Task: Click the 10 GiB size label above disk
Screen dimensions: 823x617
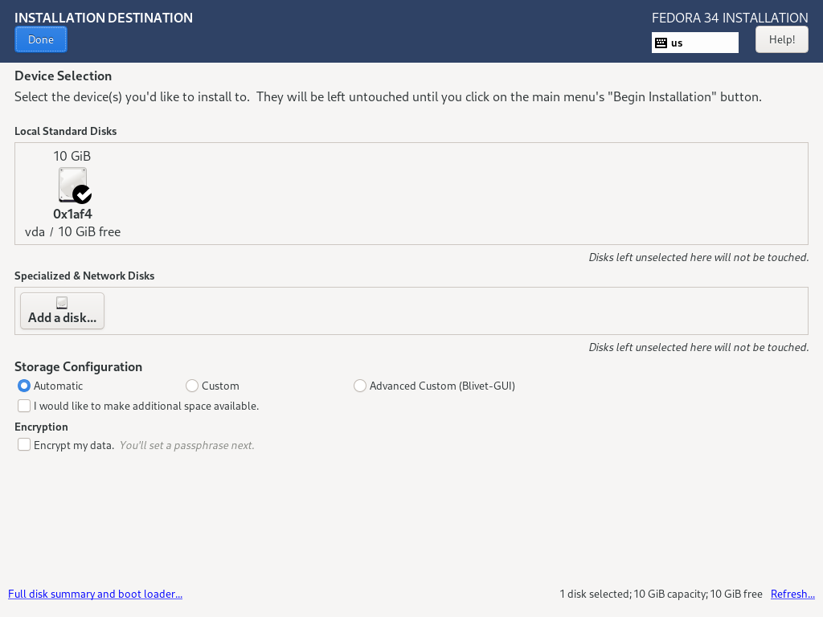Action: (x=72, y=157)
